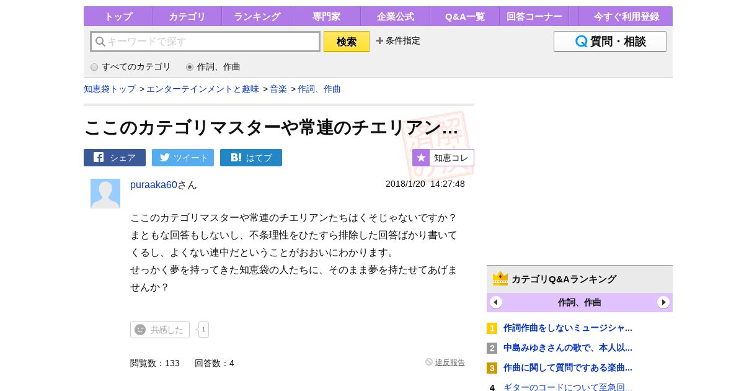Follow the 知恵袋トップ breadcrumb link
Viewport: 744px width, 391px height.
(x=110, y=89)
